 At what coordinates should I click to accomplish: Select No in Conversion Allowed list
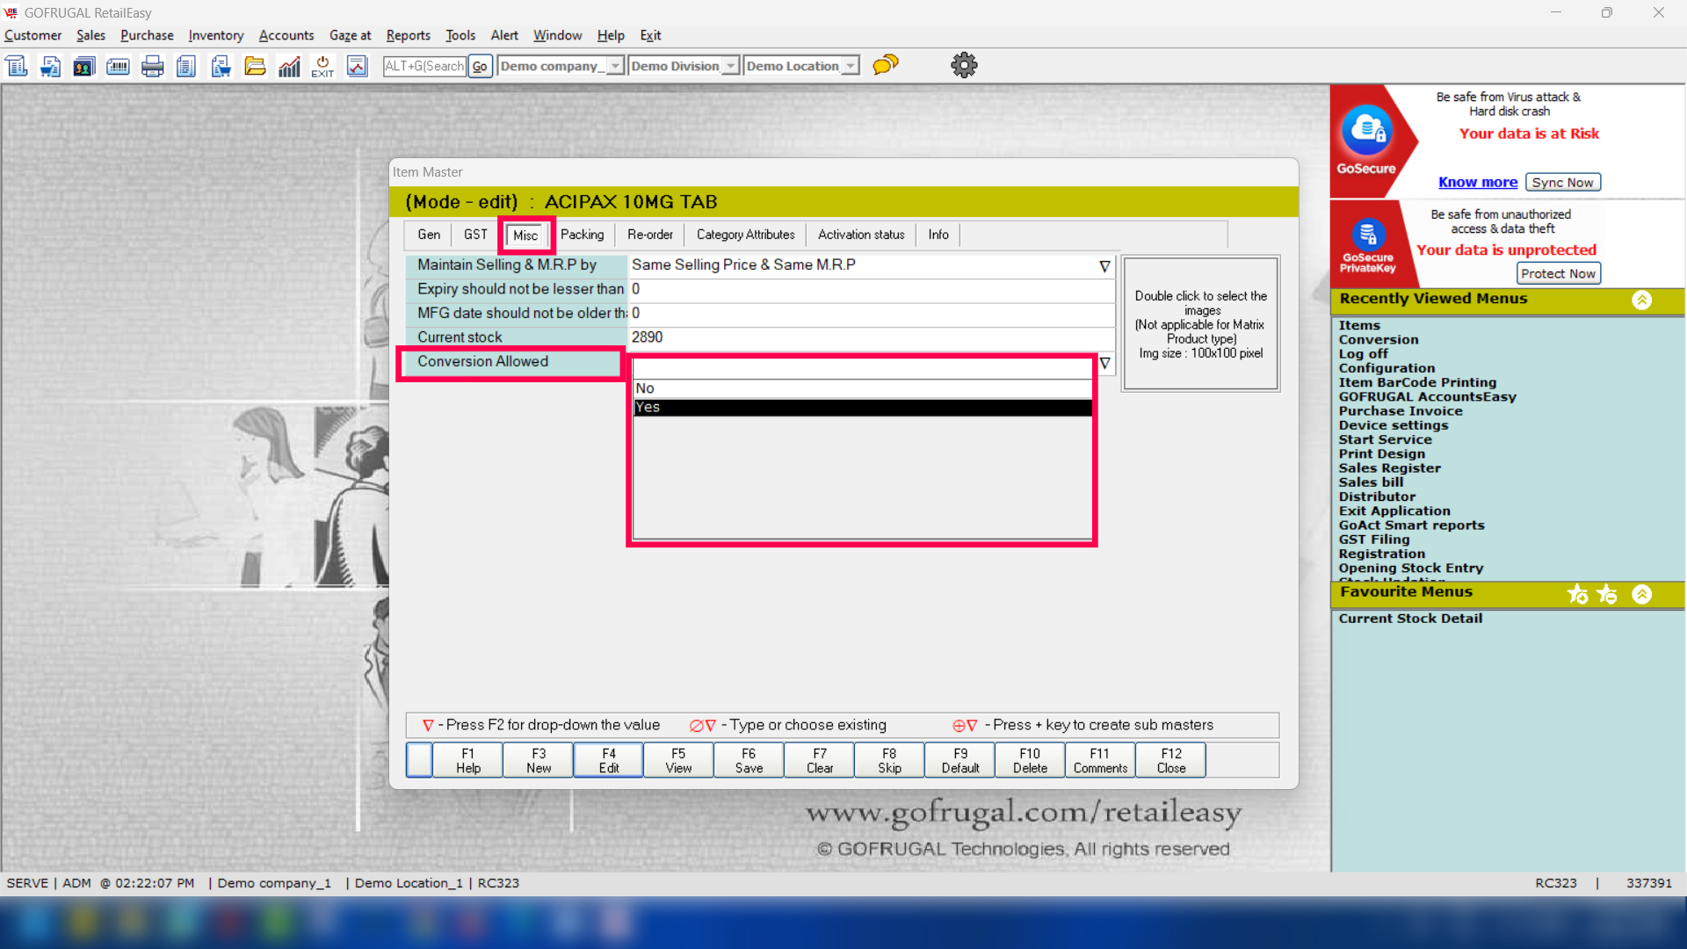tap(861, 388)
